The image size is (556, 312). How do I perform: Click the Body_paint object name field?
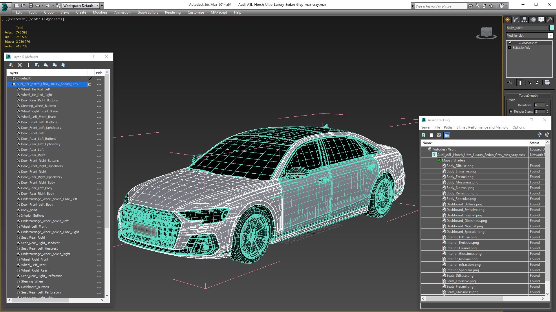coord(527,28)
